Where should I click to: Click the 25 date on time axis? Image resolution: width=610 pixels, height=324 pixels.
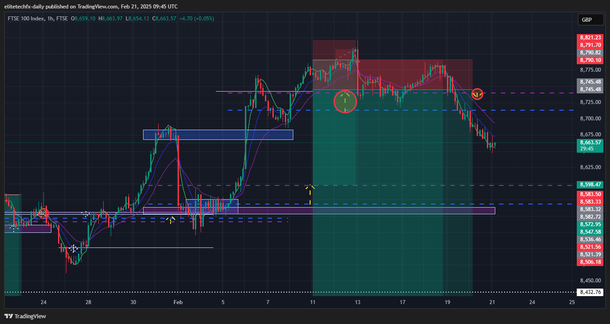point(572,302)
